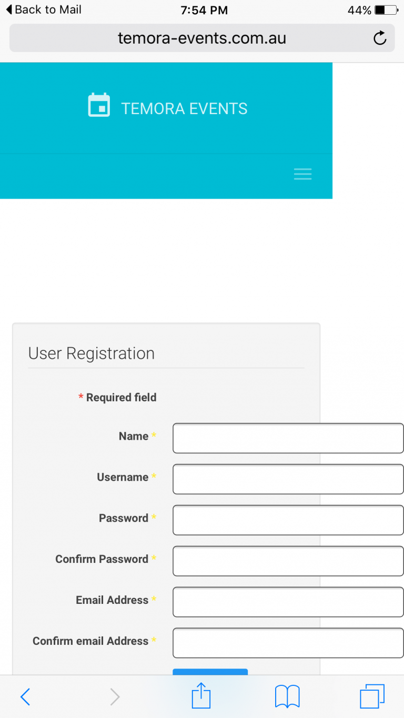Image resolution: width=404 pixels, height=718 pixels.
Task: Open the hamburger navigation menu
Action: (302, 174)
